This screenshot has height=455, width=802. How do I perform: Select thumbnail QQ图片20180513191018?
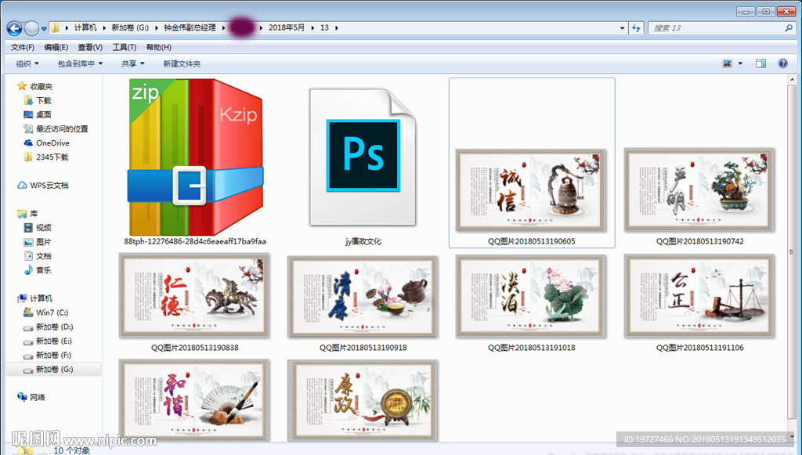click(531, 297)
